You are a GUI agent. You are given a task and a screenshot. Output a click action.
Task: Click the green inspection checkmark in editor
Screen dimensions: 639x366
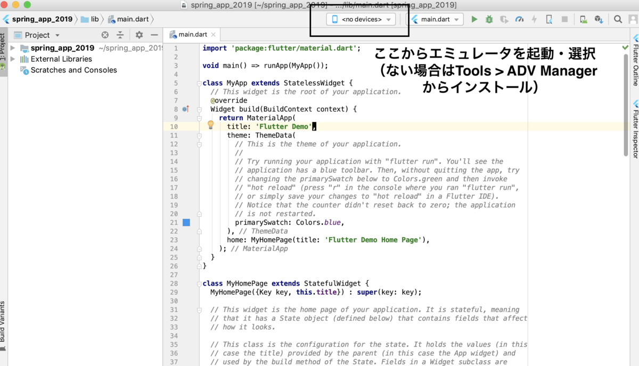(x=625, y=47)
